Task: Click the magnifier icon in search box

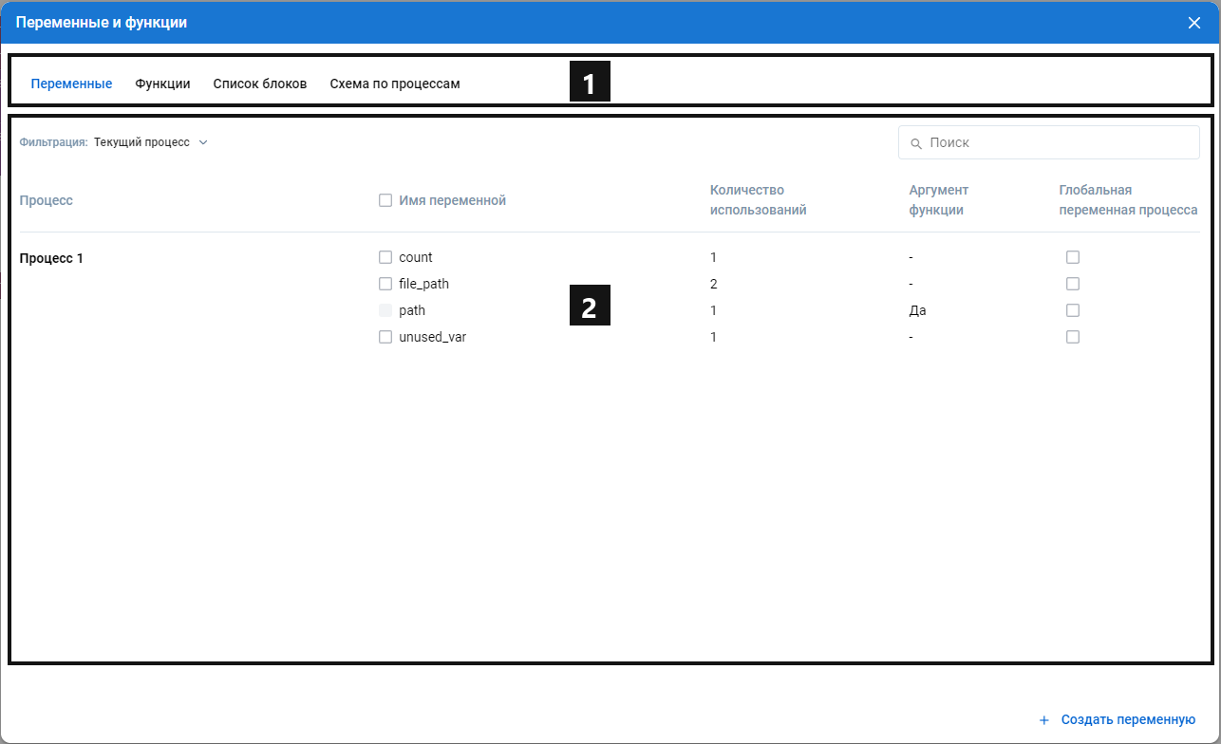Action: click(x=916, y=143)
